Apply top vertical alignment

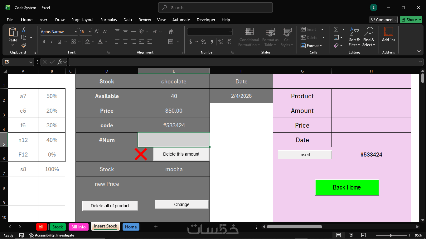117,31
